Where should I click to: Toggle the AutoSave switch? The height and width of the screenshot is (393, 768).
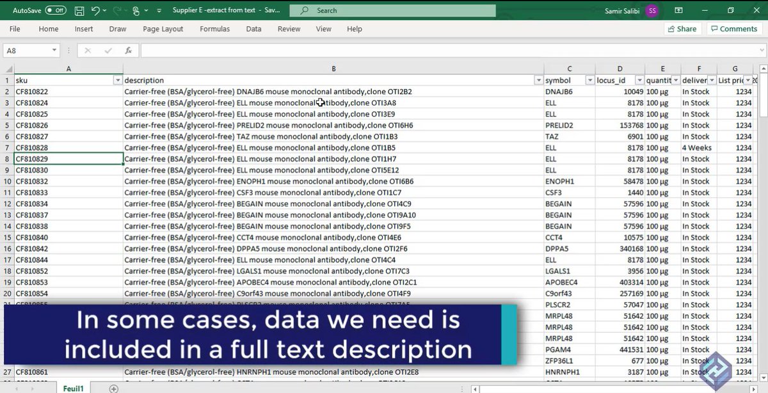(56, 11)
